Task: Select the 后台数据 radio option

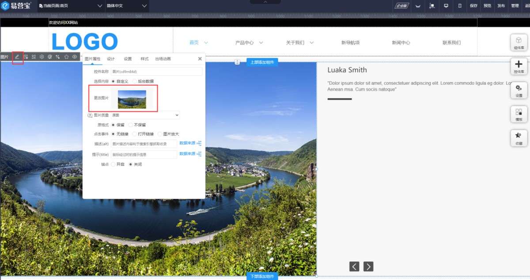Action: coord(135,81)
